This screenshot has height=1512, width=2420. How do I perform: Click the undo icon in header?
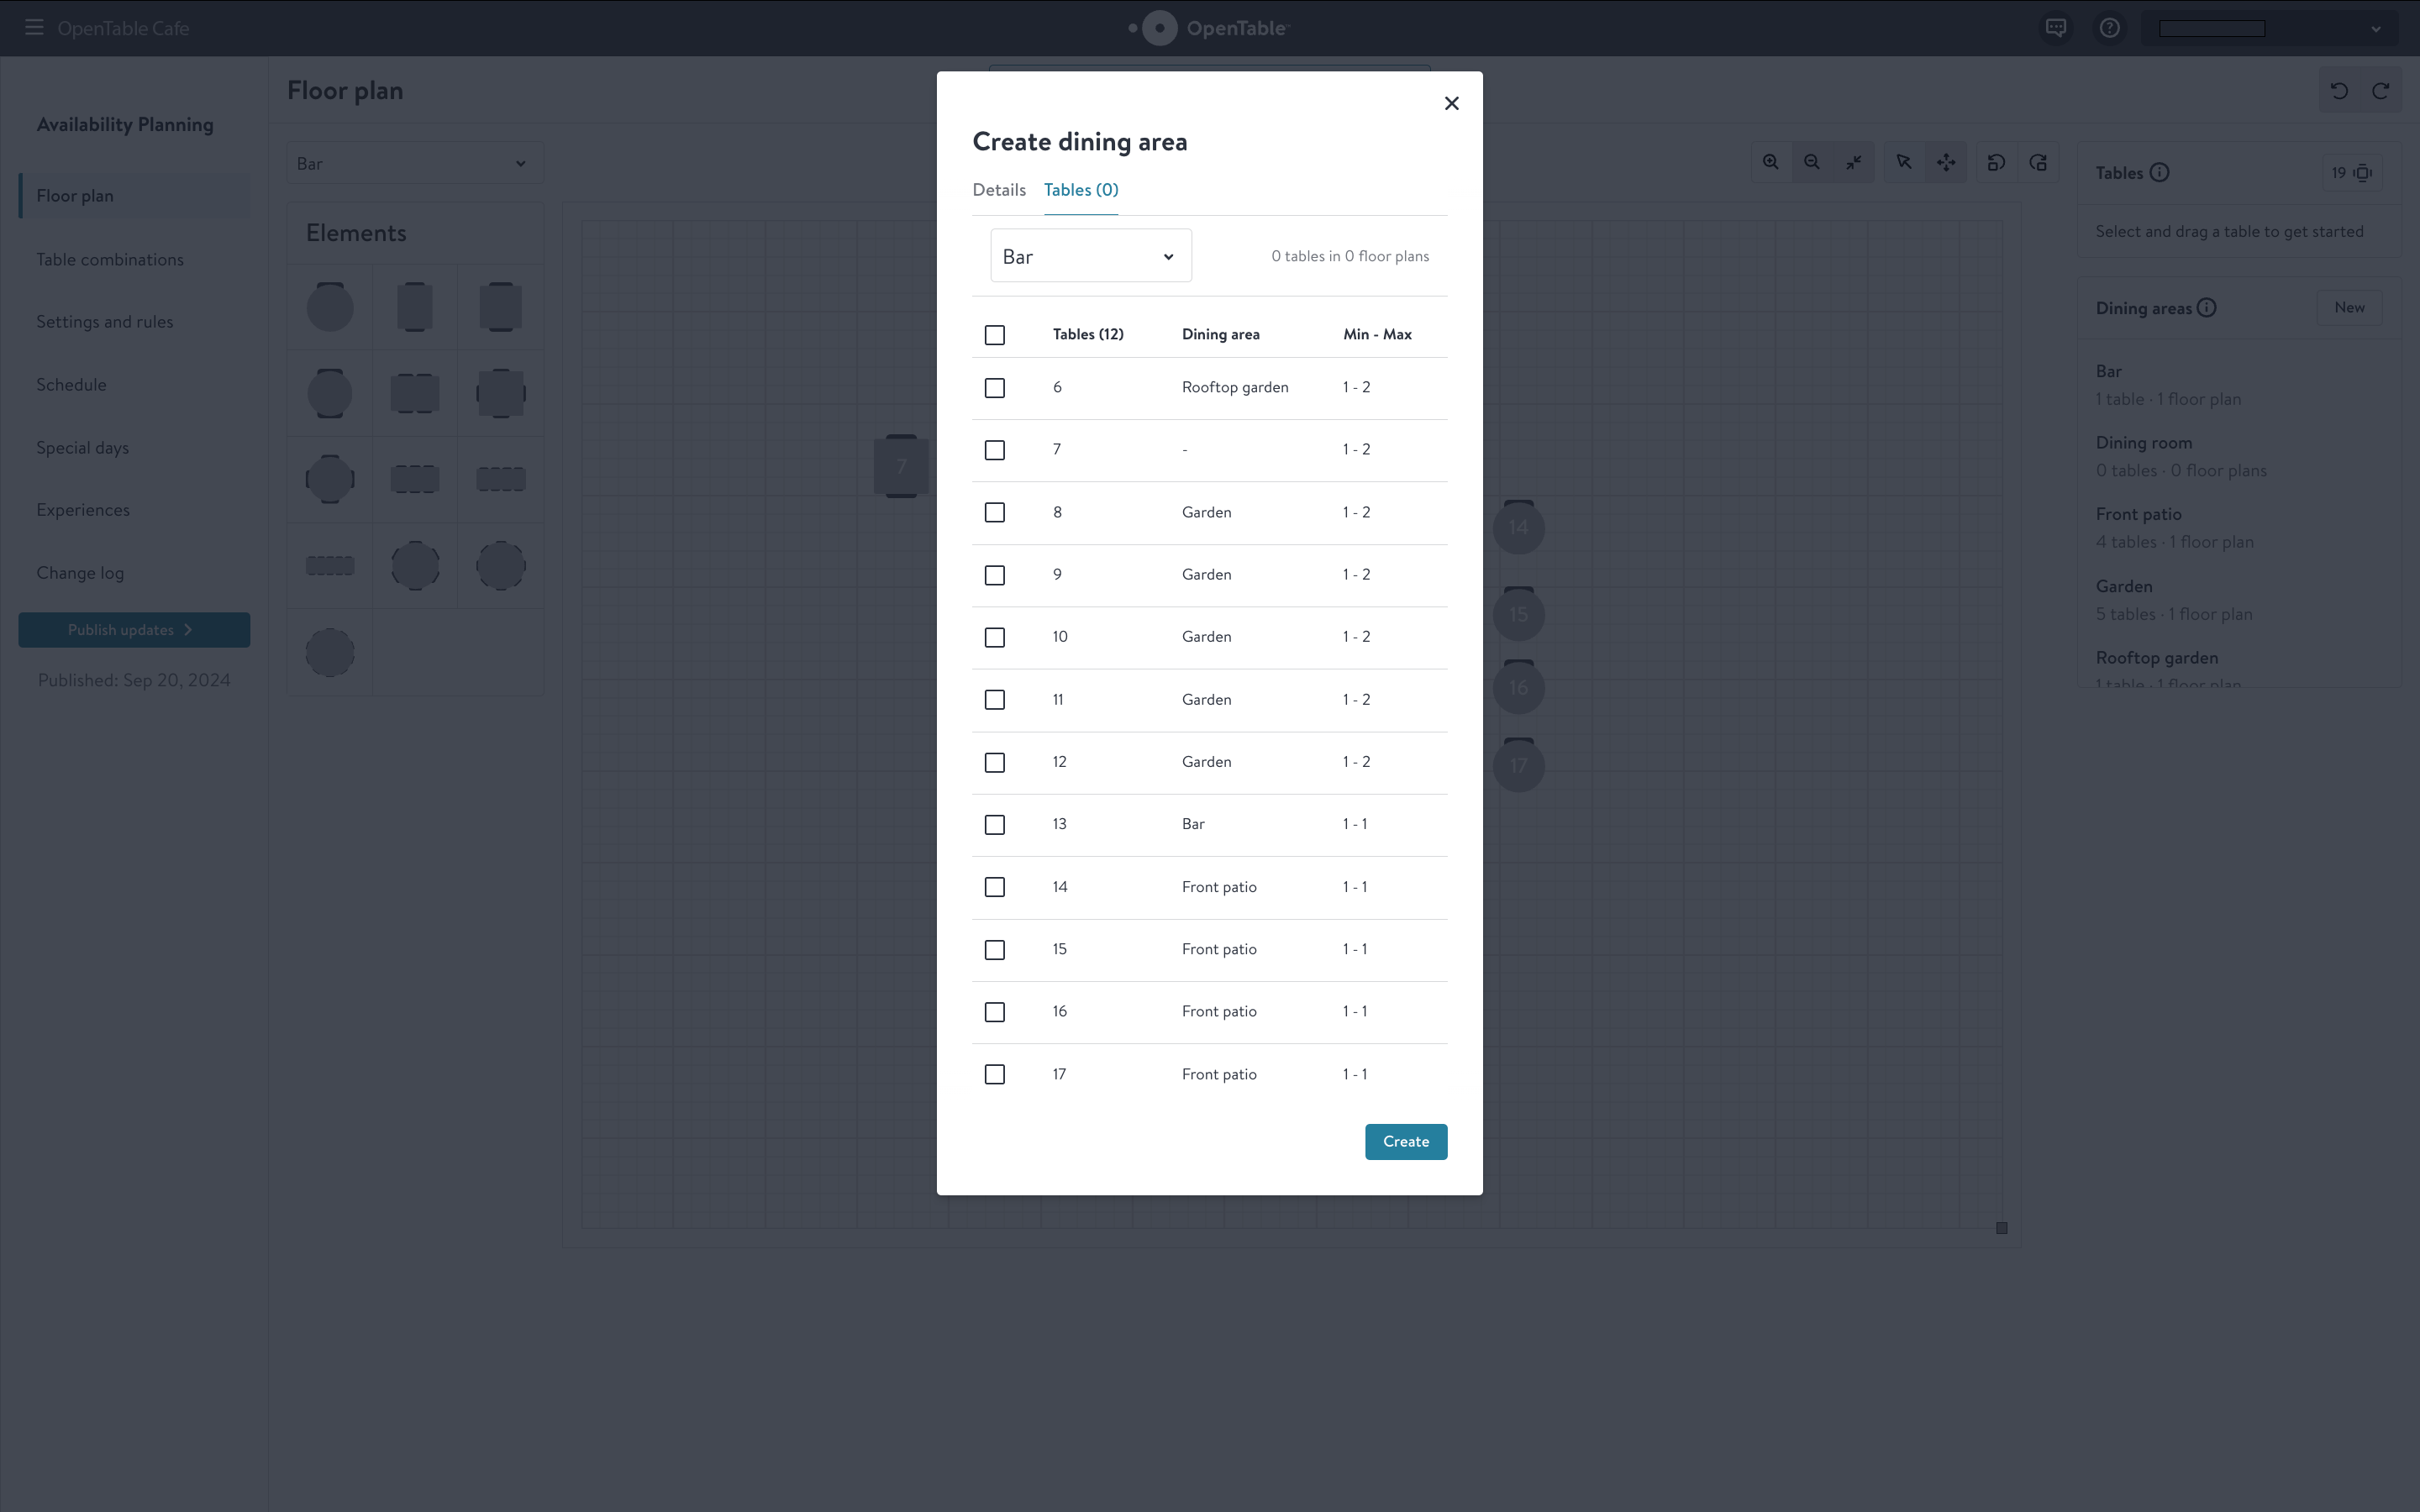click(x=2339, y=91)
